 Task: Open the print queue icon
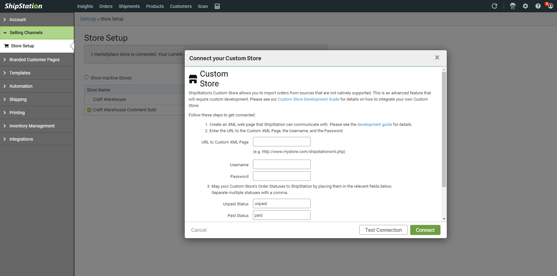click(x=513, y=6)
